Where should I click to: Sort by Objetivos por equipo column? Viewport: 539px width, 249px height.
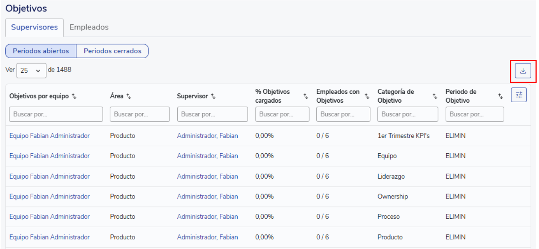coord(74,96)
